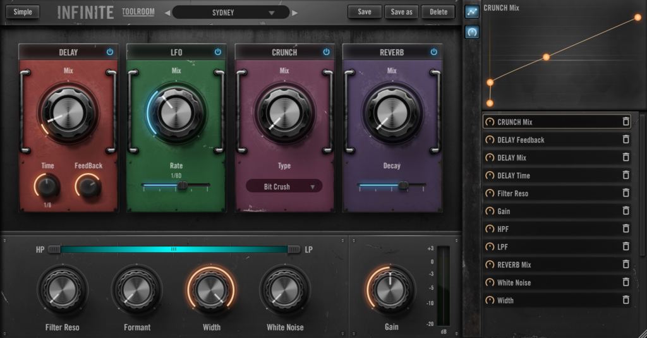Image resolution: width=647 pixels, height=338 pixels.
Task: Click the knob icon beside DELAY Time
Action: 490,175
